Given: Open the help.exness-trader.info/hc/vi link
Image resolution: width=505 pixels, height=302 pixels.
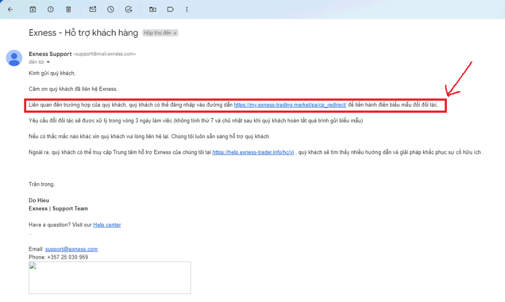Looking at the screenshot, I should 253,152.
